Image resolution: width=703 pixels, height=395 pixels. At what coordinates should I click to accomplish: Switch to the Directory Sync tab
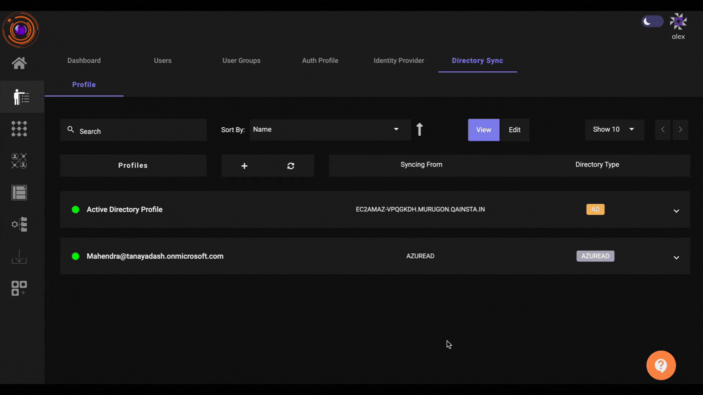tap(477, 60)
